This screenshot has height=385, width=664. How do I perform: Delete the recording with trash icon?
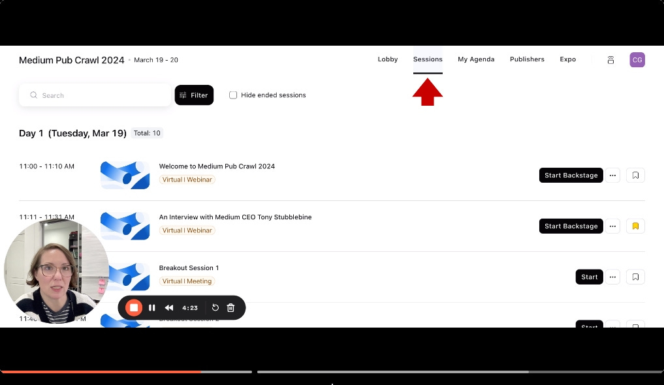(230, 307)
